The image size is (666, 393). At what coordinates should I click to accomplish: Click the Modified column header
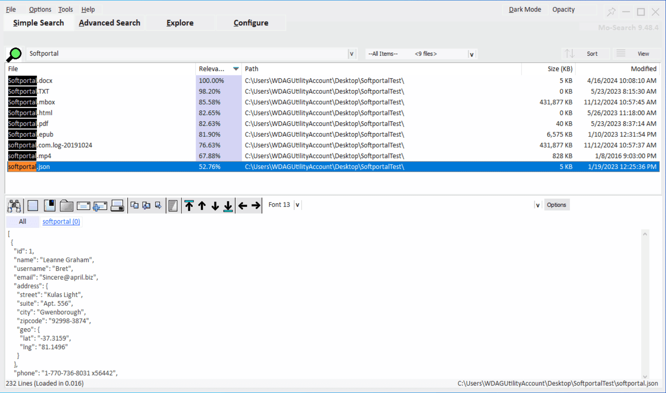click(618, 69)
